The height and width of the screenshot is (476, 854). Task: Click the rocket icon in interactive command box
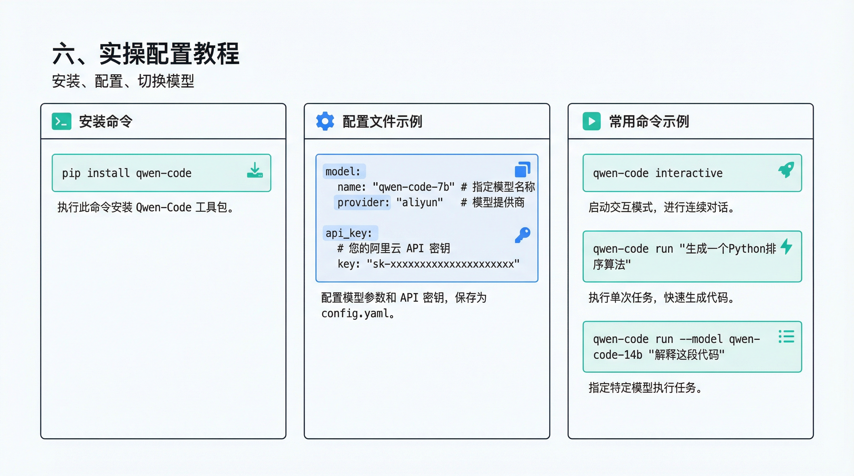[x=786, y=170]
